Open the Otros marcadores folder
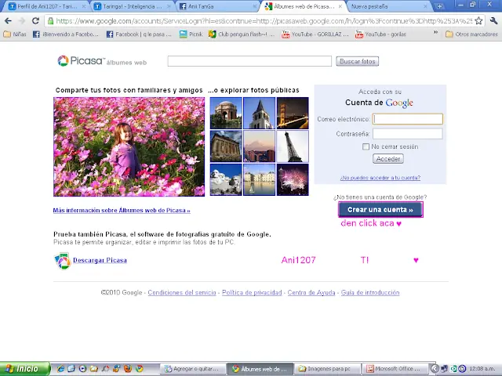502x376 pixels. coord(472,34)
